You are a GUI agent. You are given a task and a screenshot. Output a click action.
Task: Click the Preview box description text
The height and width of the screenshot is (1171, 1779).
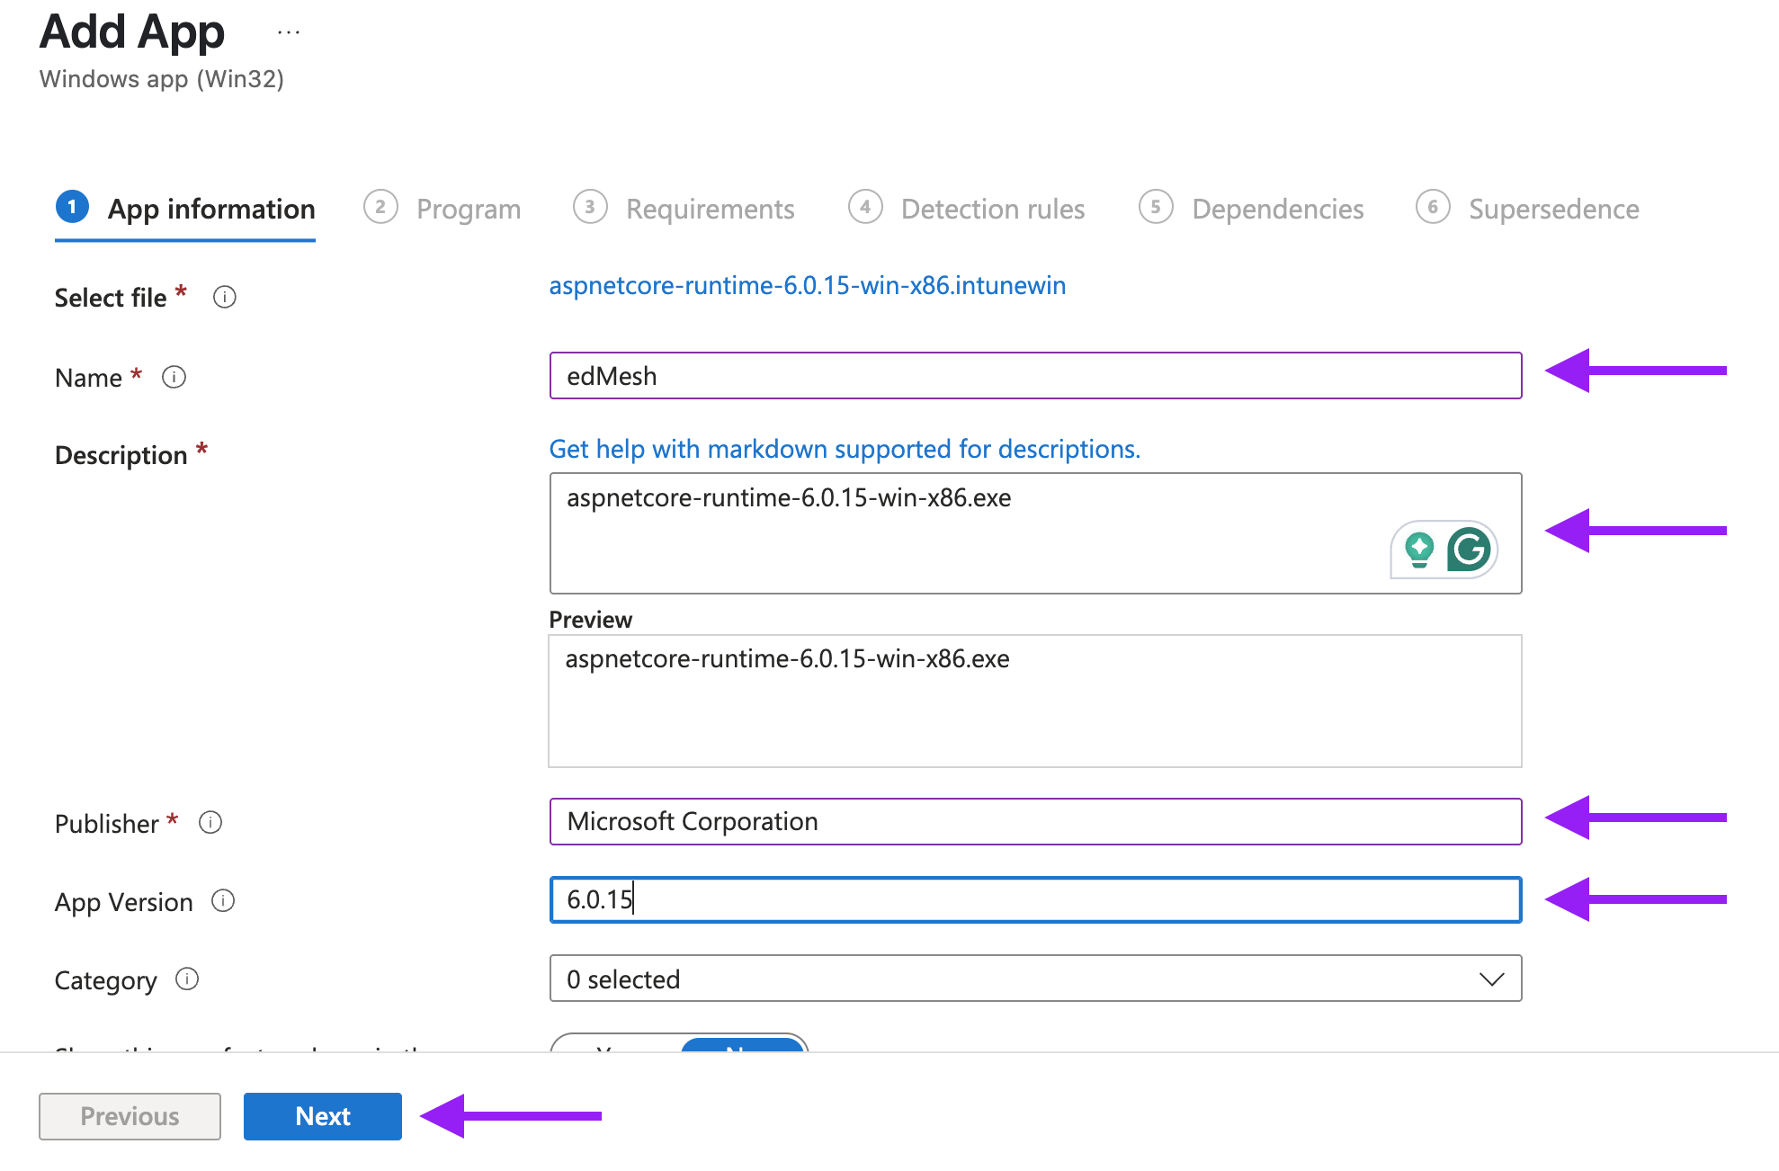[x=787, y=658]
